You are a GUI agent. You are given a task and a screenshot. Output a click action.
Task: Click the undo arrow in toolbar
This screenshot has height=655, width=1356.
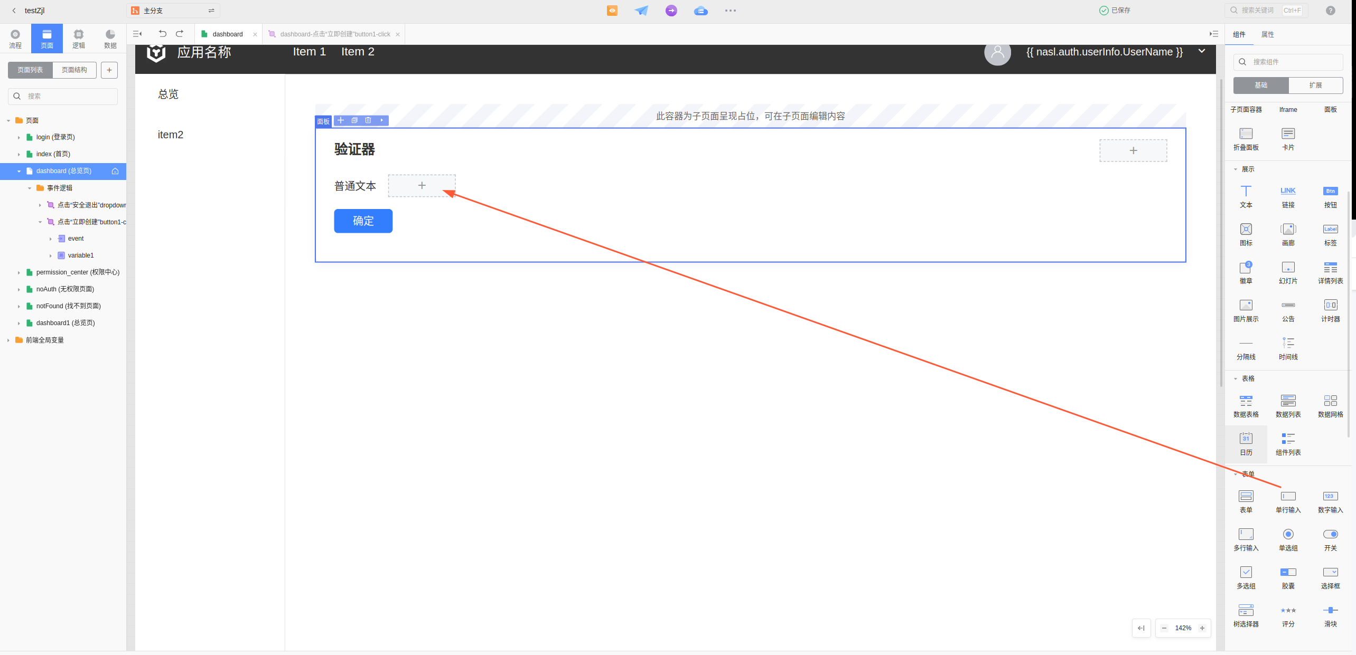pos(162,34)
